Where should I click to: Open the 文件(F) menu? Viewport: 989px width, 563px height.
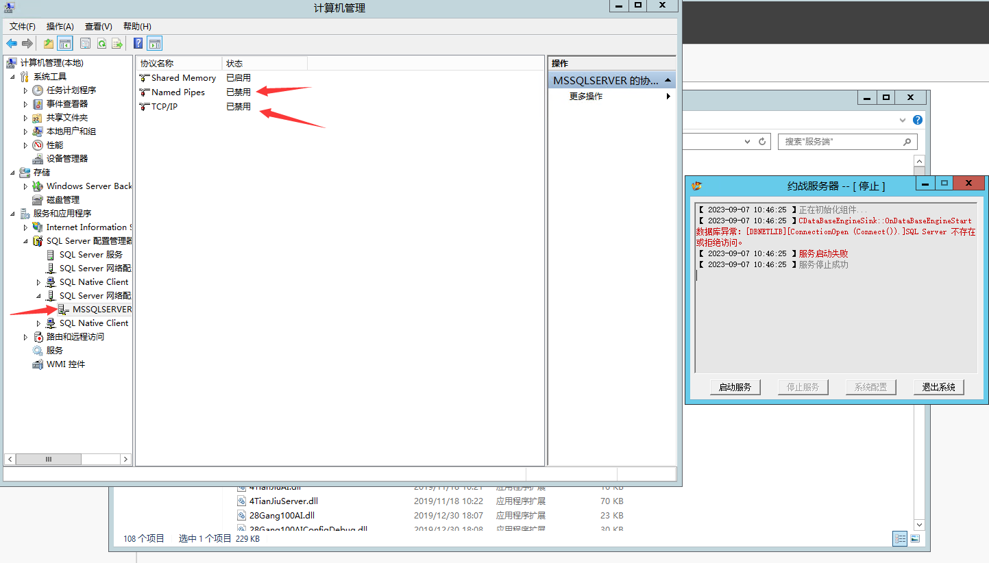click(22, 26)
